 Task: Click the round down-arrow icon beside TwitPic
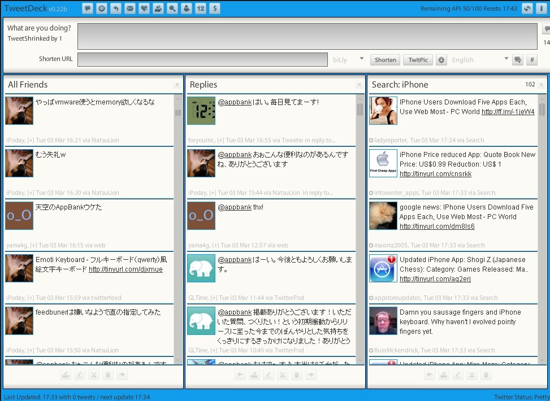pos(441,60)
